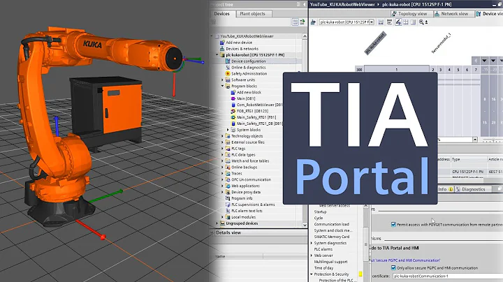This screenshot has height=282, width=503.
Task: Select rack slot 1 in device view
Action: (x=397, y=69)
